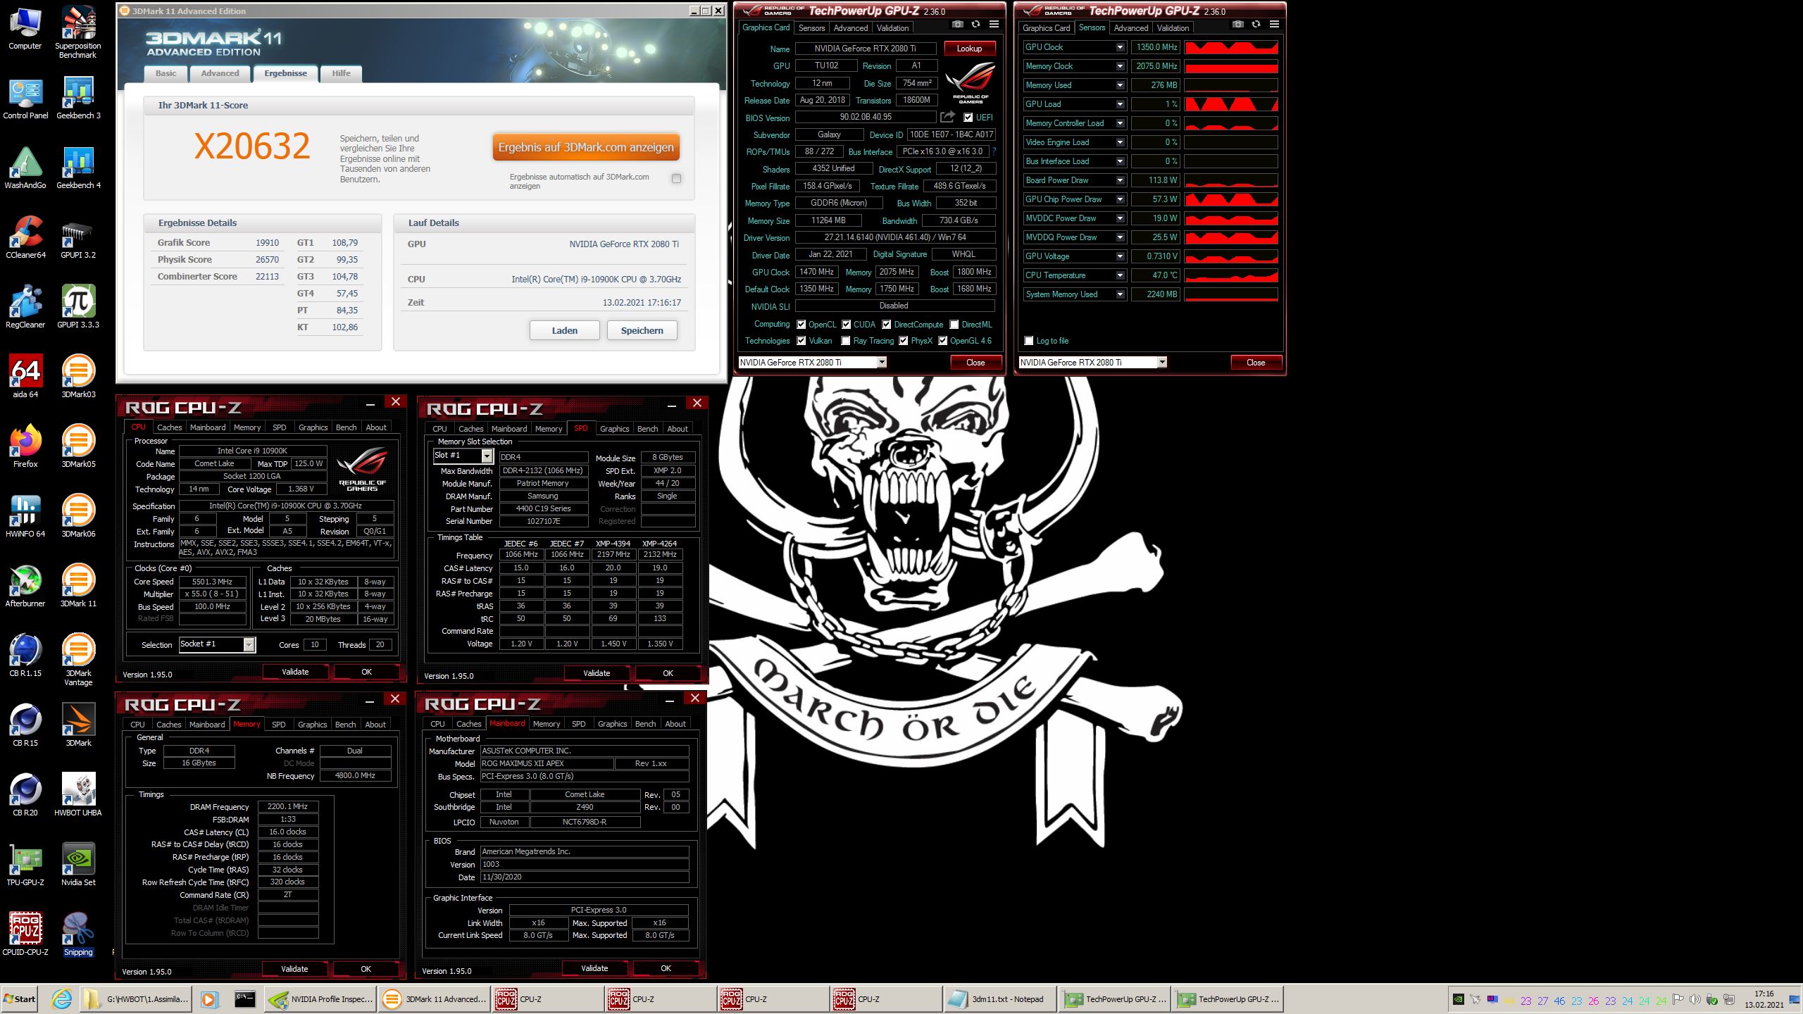
Task: Open the CPUID-CPU-Z desktop icon
Action: (x=25, y=935)
